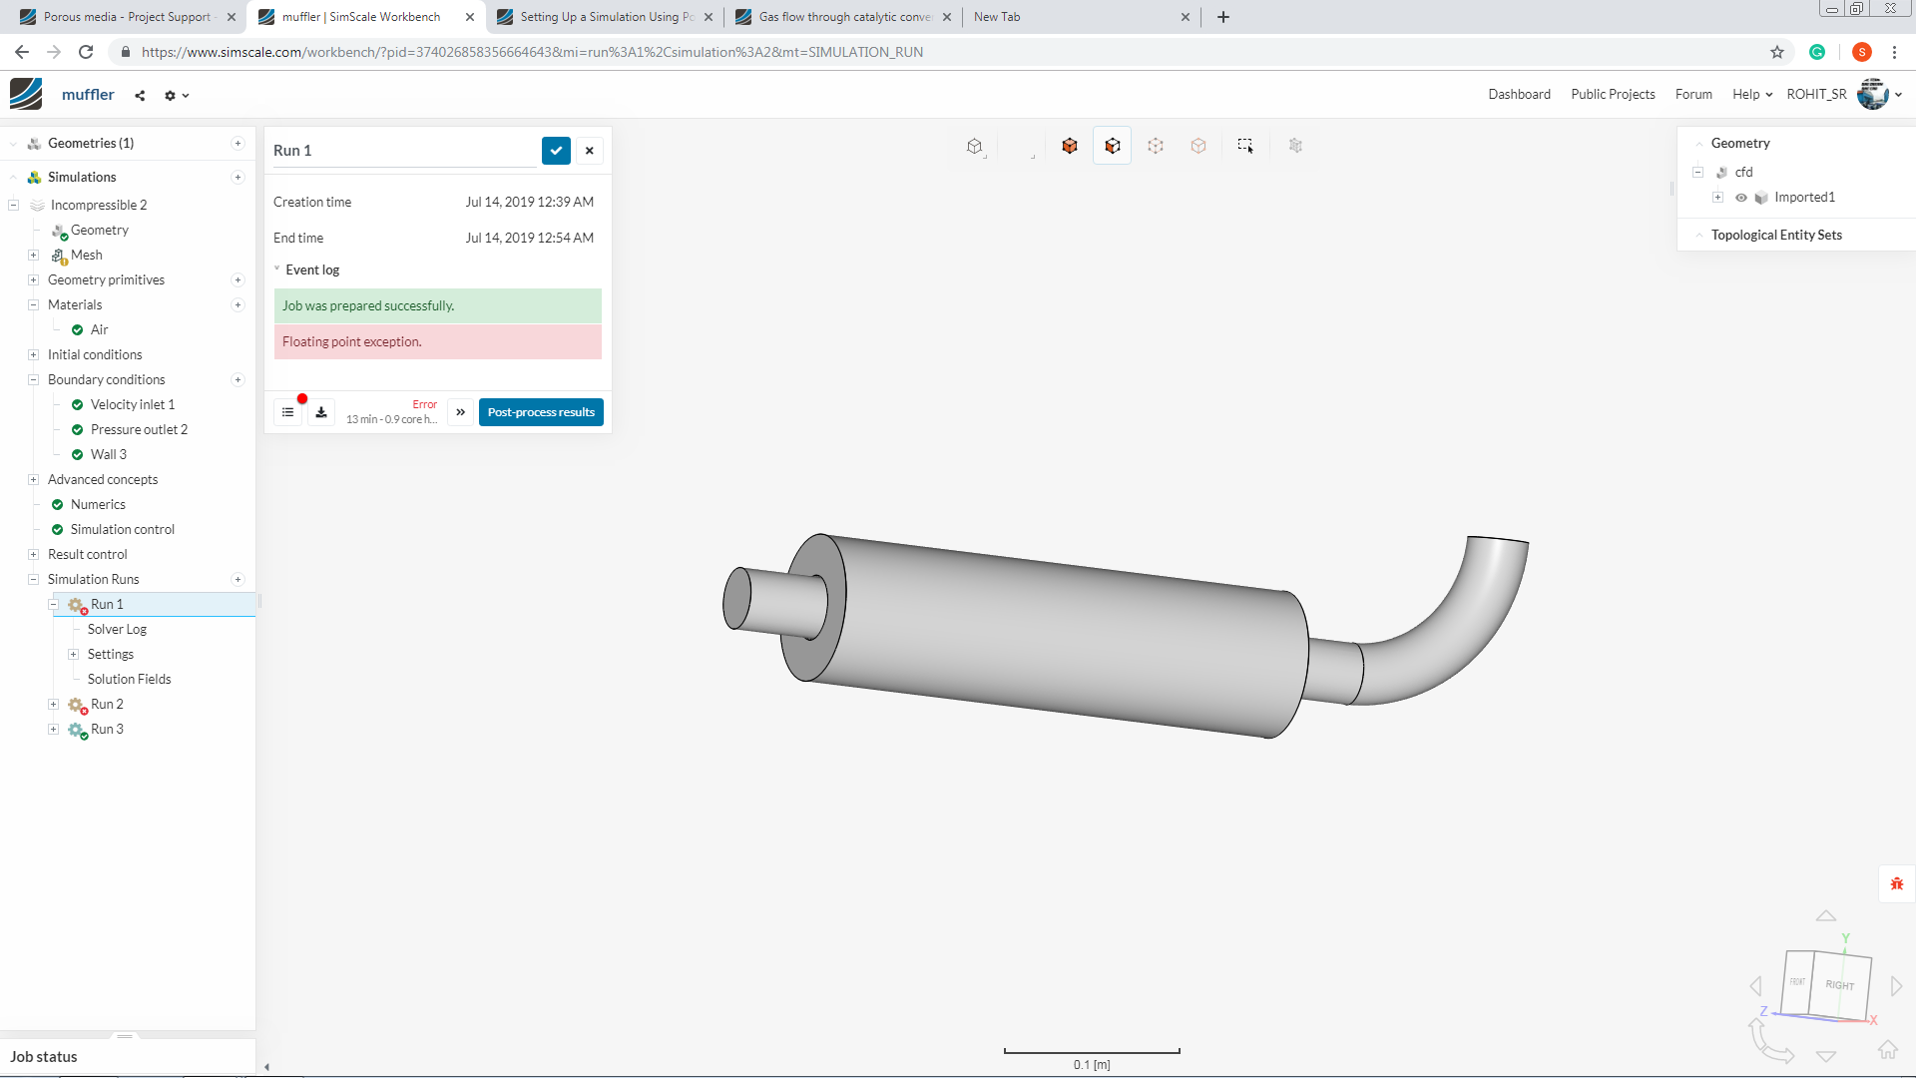Click the box selection tool icon
The width and height of the screenshot is (1916, 1078).
tap(1244, 146)
